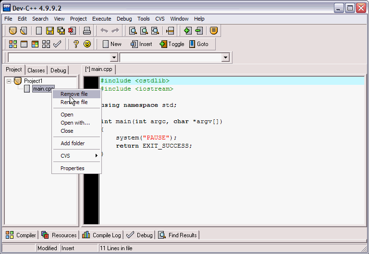This screenshot has width=369, height=254.
Task: Open the Help menu
Action: [x=199, y=19]
